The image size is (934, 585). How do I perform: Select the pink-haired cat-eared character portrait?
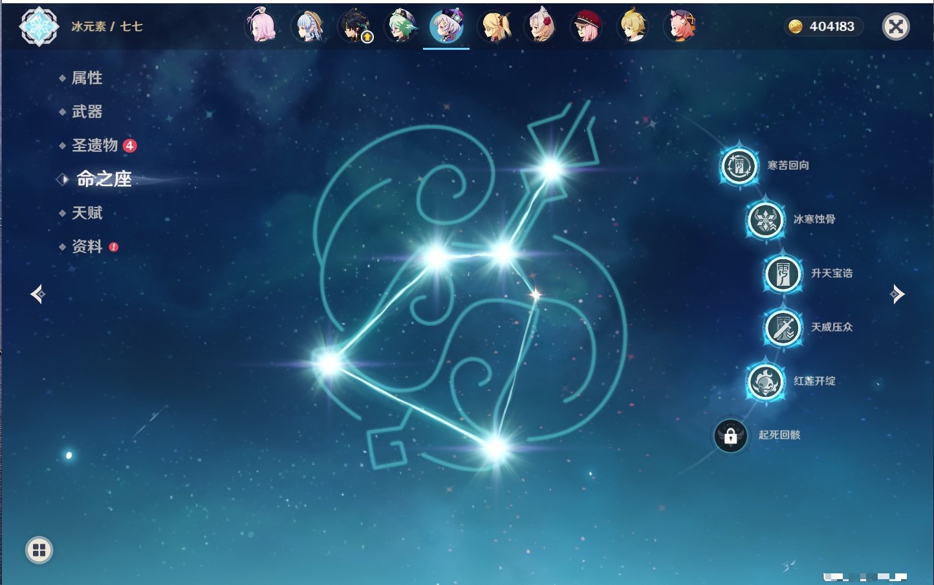pos(680,27)
